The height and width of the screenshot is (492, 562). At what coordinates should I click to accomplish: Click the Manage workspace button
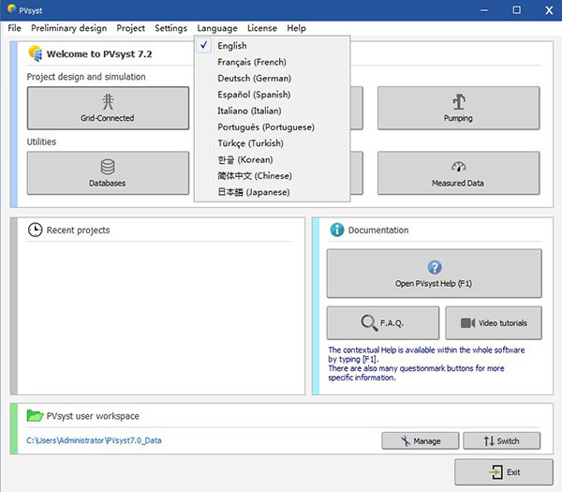[x=420, y=440]
